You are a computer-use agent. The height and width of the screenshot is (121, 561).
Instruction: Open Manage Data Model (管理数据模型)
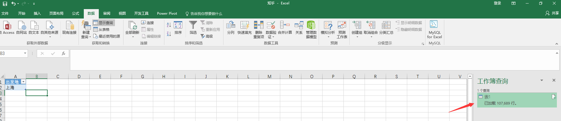pyautogui.click(x=311, y=29)
